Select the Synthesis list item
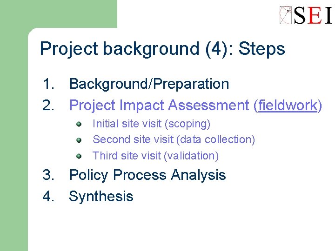Screen dimensions: 335x251 [101, 196]
